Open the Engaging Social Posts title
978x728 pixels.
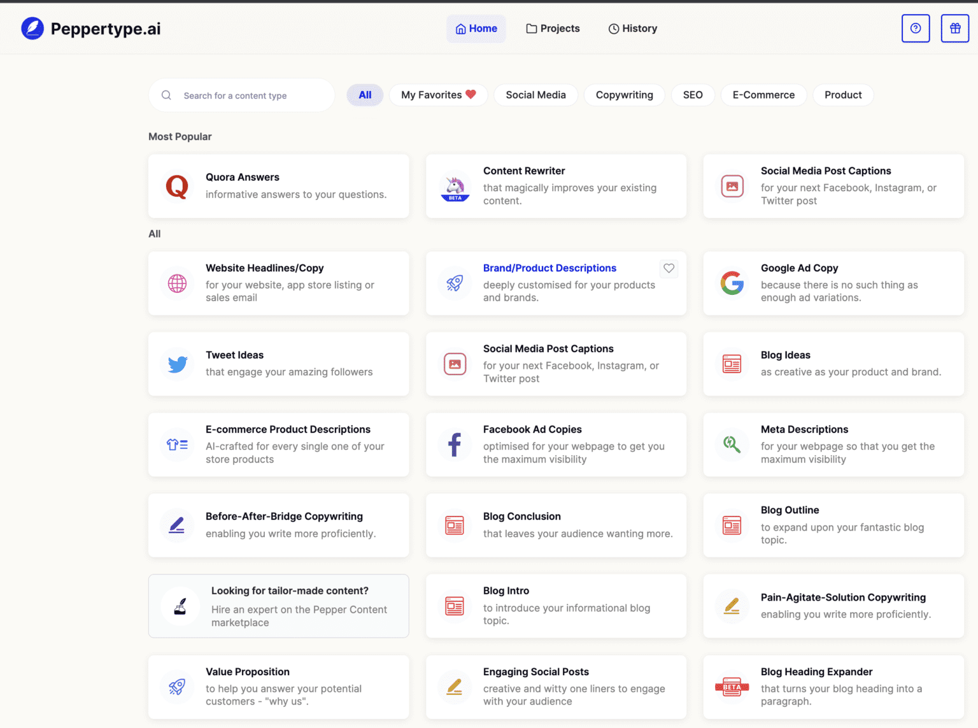tap(536, 671)
